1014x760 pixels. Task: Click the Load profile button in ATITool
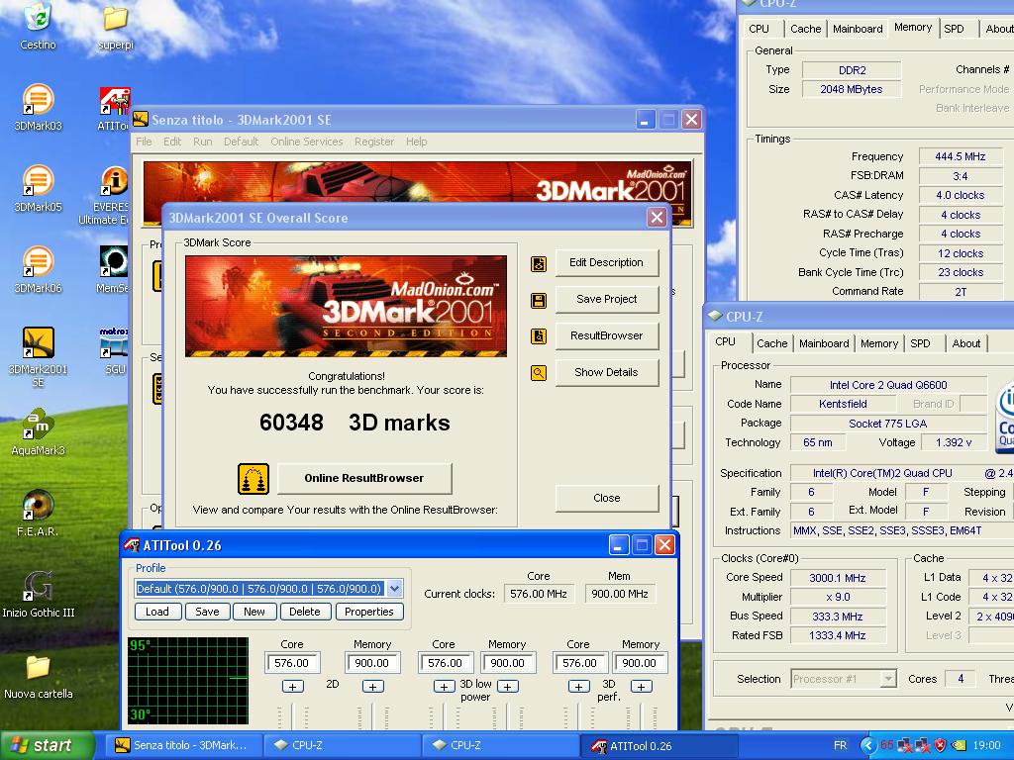157,612
